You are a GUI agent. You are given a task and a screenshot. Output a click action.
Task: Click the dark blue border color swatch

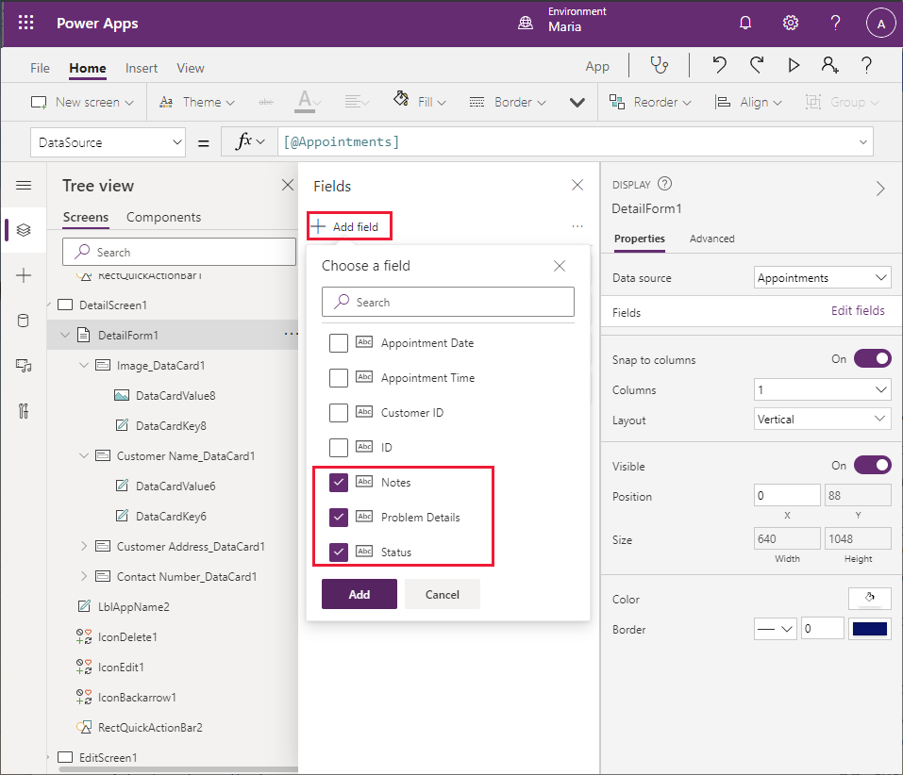869,629
